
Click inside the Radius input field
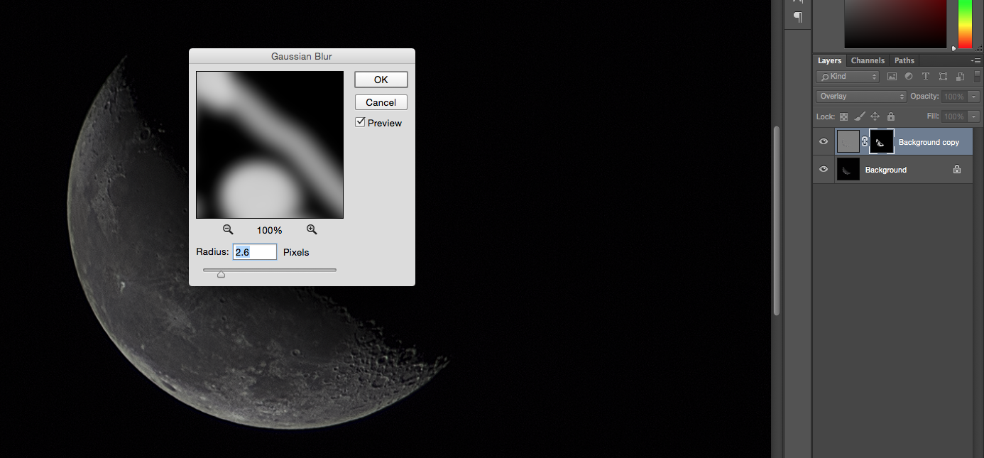(x=254, y=252)
